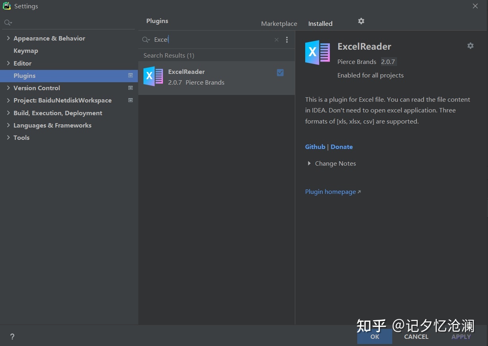The height and width of the screenshot is (346, 488).
Task: Expand Languages & Frameworks section
Action: 8,125
